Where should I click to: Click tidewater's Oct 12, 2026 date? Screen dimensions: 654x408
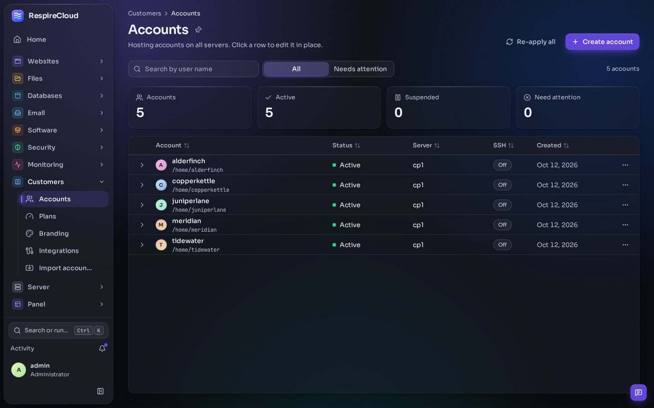pyautogui.click(x=557, y=245)
